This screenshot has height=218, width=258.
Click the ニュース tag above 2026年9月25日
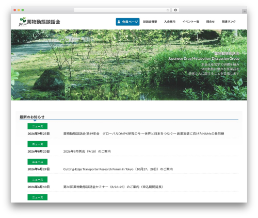[38, 126]
